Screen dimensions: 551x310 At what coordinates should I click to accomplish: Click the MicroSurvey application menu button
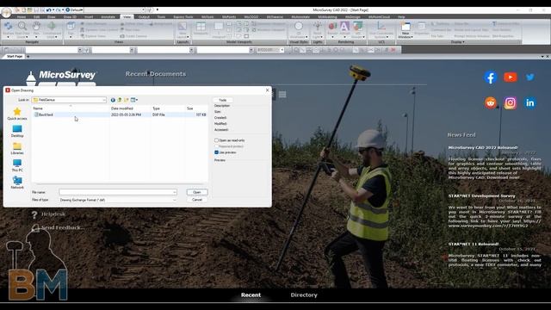6,12
